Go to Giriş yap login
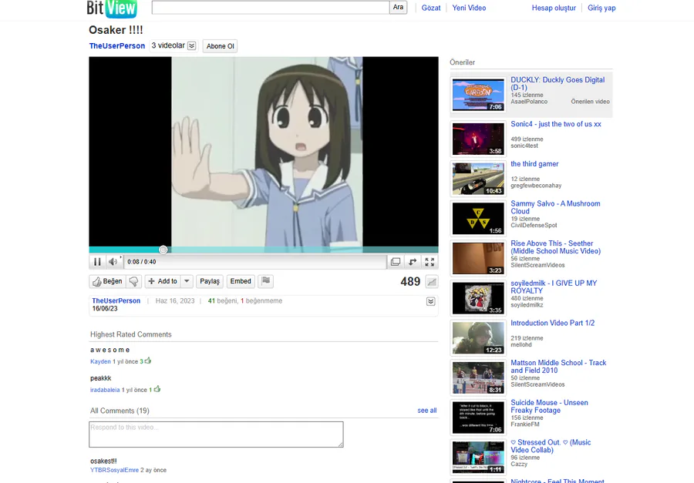694x483 pixels. point(601,8)
